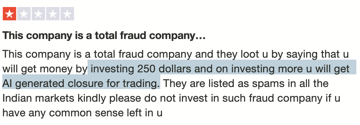
Task: Click the third grey rating star
Action: point(38,14)
